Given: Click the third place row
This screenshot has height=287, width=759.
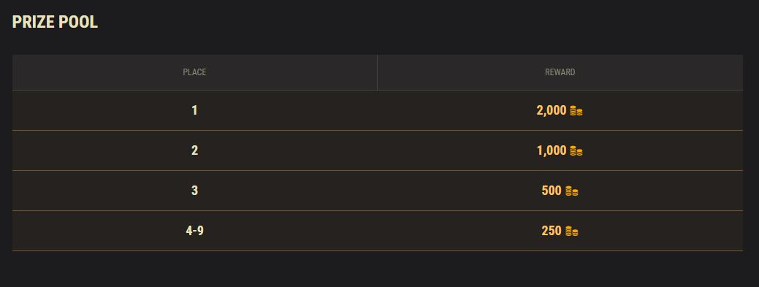Looking at the screenshot, I should point(378,191).
